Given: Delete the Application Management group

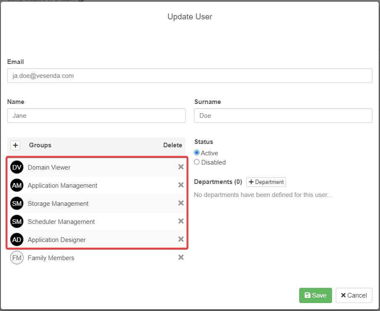Looking at the screenshot, I should click(181, 185).
